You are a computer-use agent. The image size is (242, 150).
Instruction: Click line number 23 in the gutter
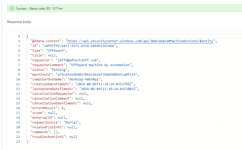18,142
